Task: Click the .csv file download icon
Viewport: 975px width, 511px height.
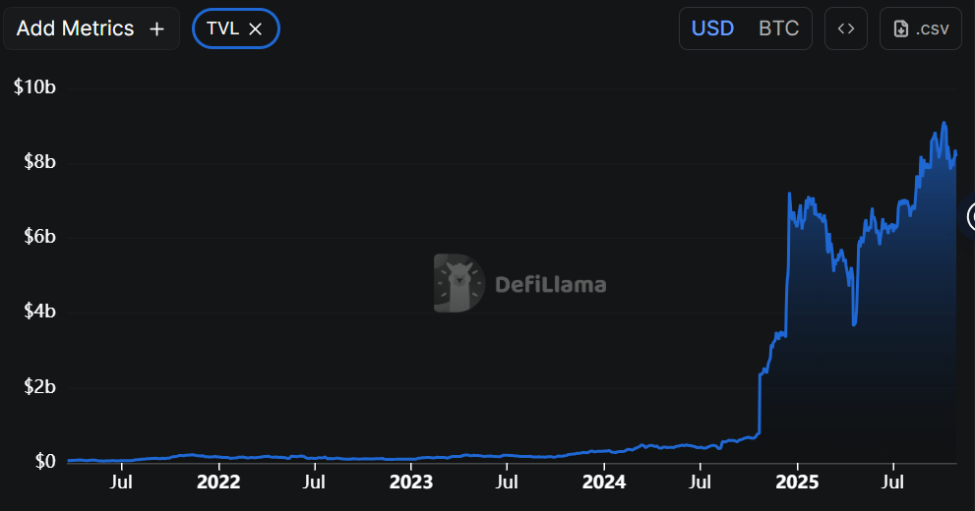Action: (900, 29)
